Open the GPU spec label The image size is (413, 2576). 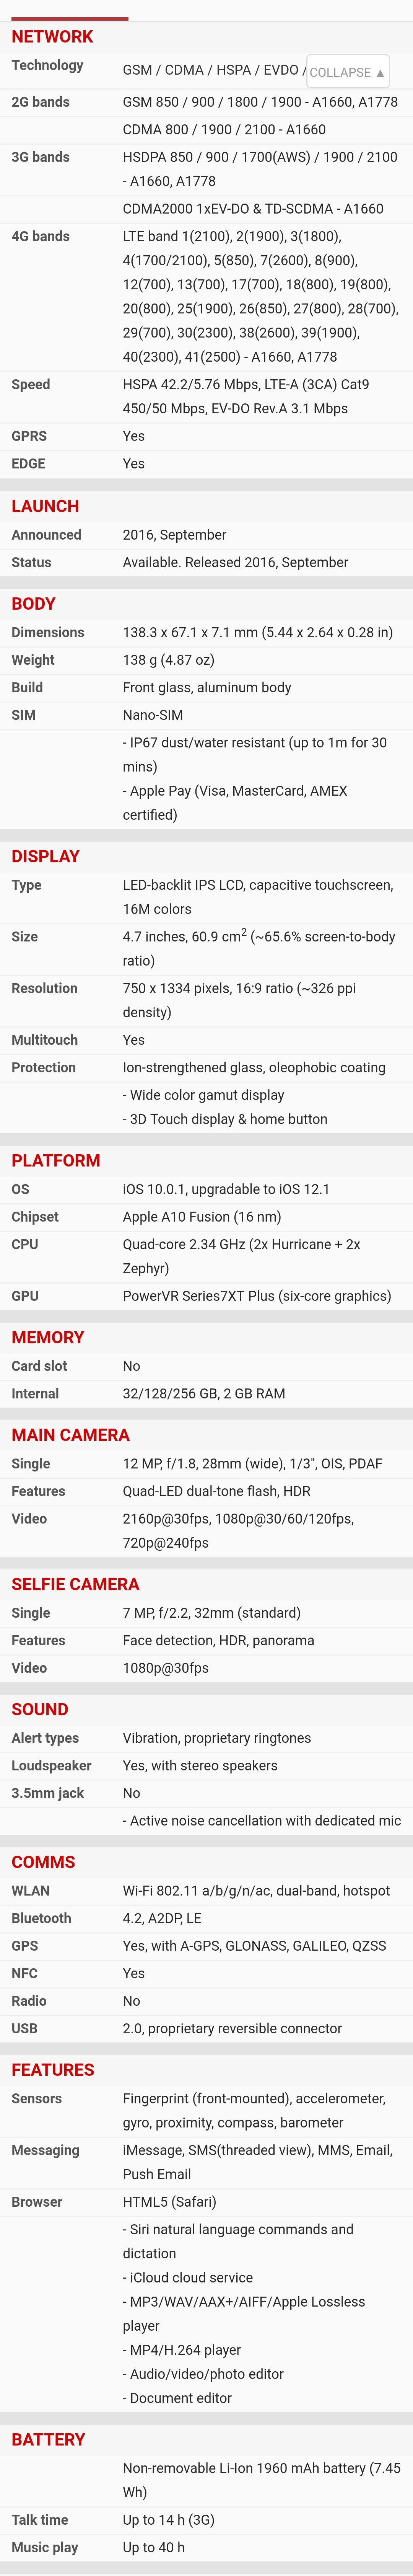25,1296
